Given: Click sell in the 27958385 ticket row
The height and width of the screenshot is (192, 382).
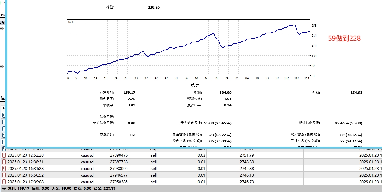Looking at the screenshot, I should 154,182.
